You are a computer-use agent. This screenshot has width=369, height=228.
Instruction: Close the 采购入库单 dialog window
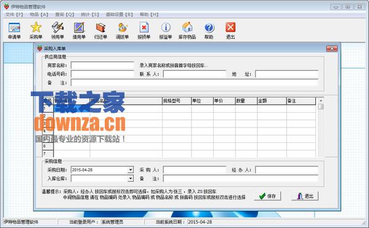pyautogui.click(x=332, y=49)
